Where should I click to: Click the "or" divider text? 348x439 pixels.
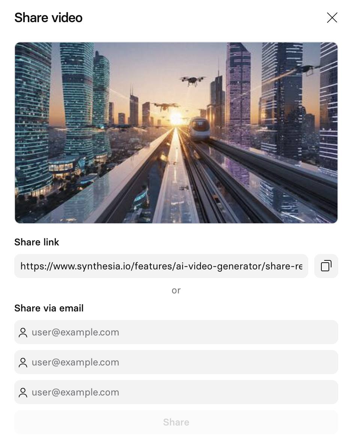coord(176,290)
